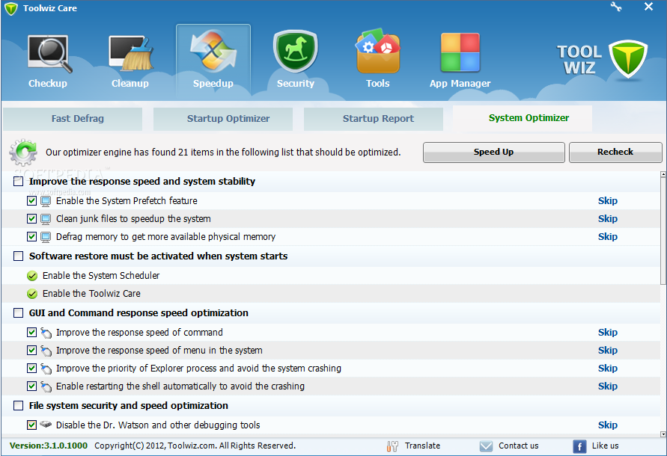This screenshot has width=667, height=456.
Task: Click the Translate tools icon
Action: coord(392,446)
